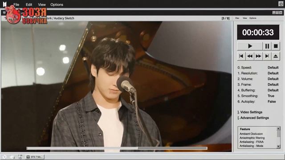Maximize the inner player window
This screenshot has width=285, height=160.
pyautogui.click(x=277, y=13)
